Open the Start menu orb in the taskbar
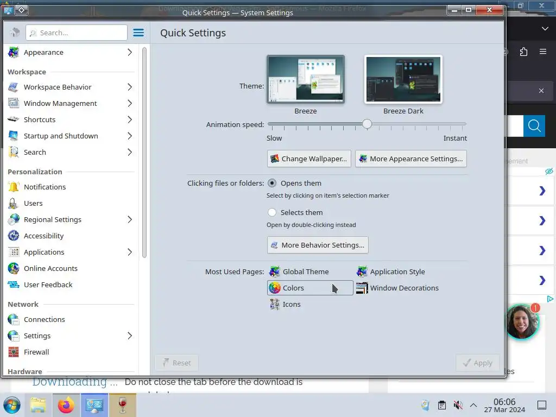 (x=12, y=405)
